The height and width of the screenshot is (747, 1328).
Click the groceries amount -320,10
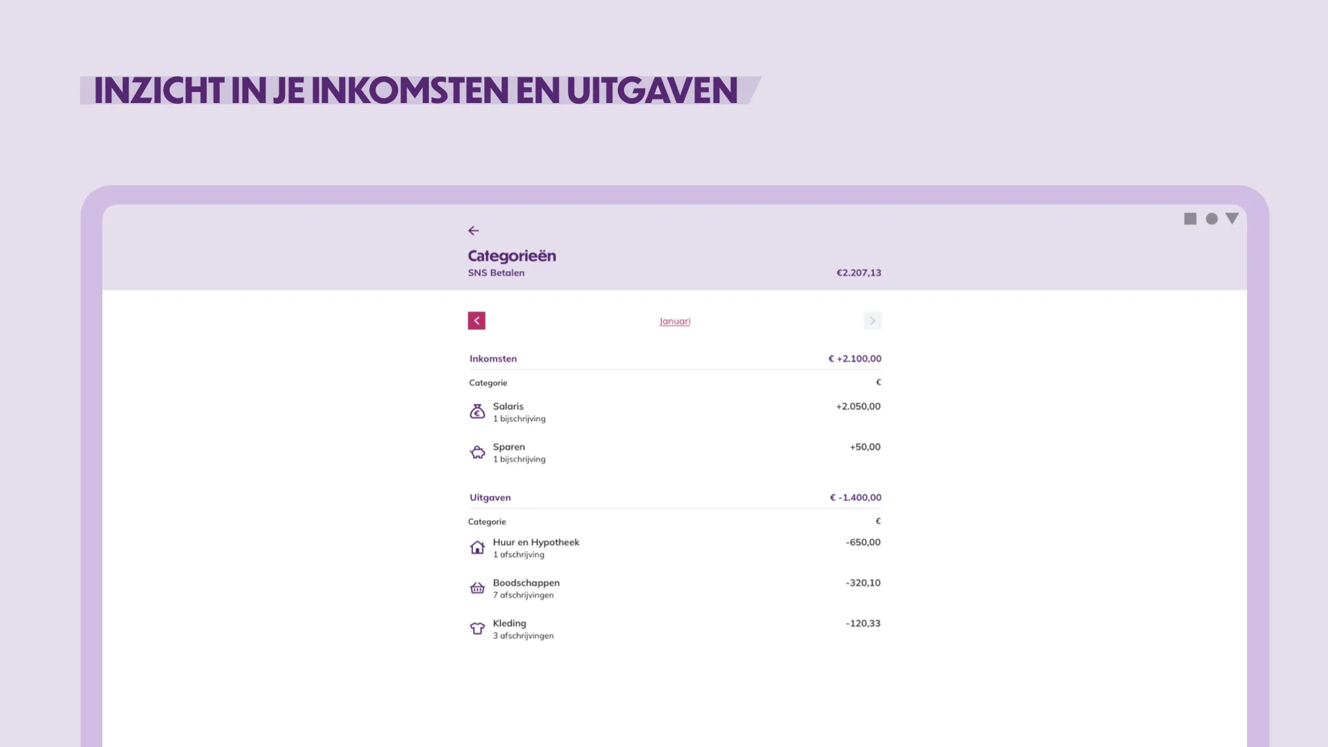863,582
